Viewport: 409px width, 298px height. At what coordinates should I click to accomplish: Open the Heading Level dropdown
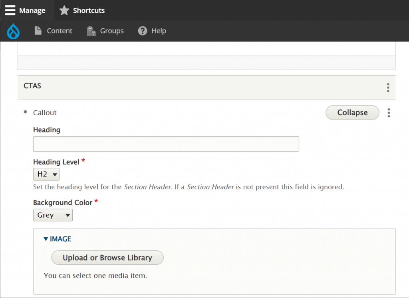[x=46, y=174]
